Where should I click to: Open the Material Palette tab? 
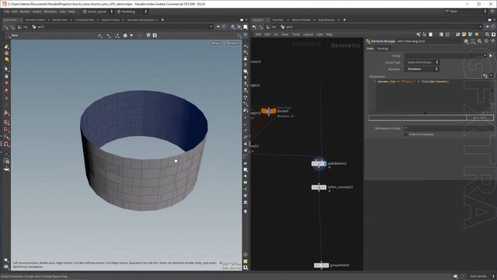tap(301, 19)
